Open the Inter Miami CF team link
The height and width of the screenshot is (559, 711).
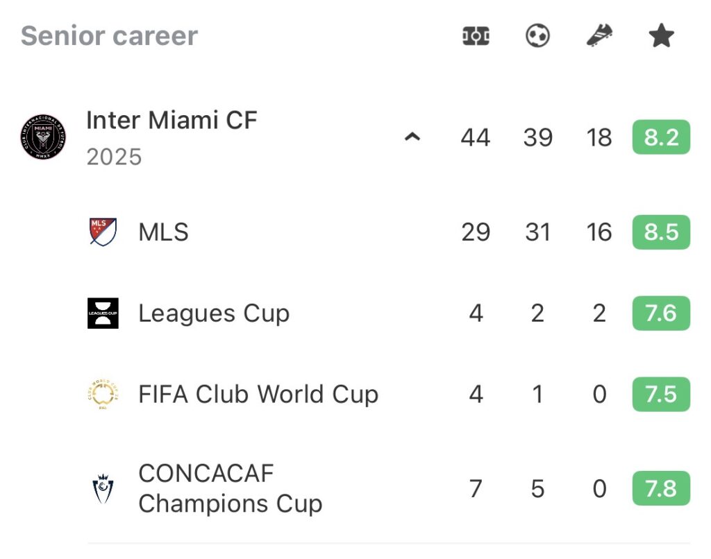pos(172,121)
